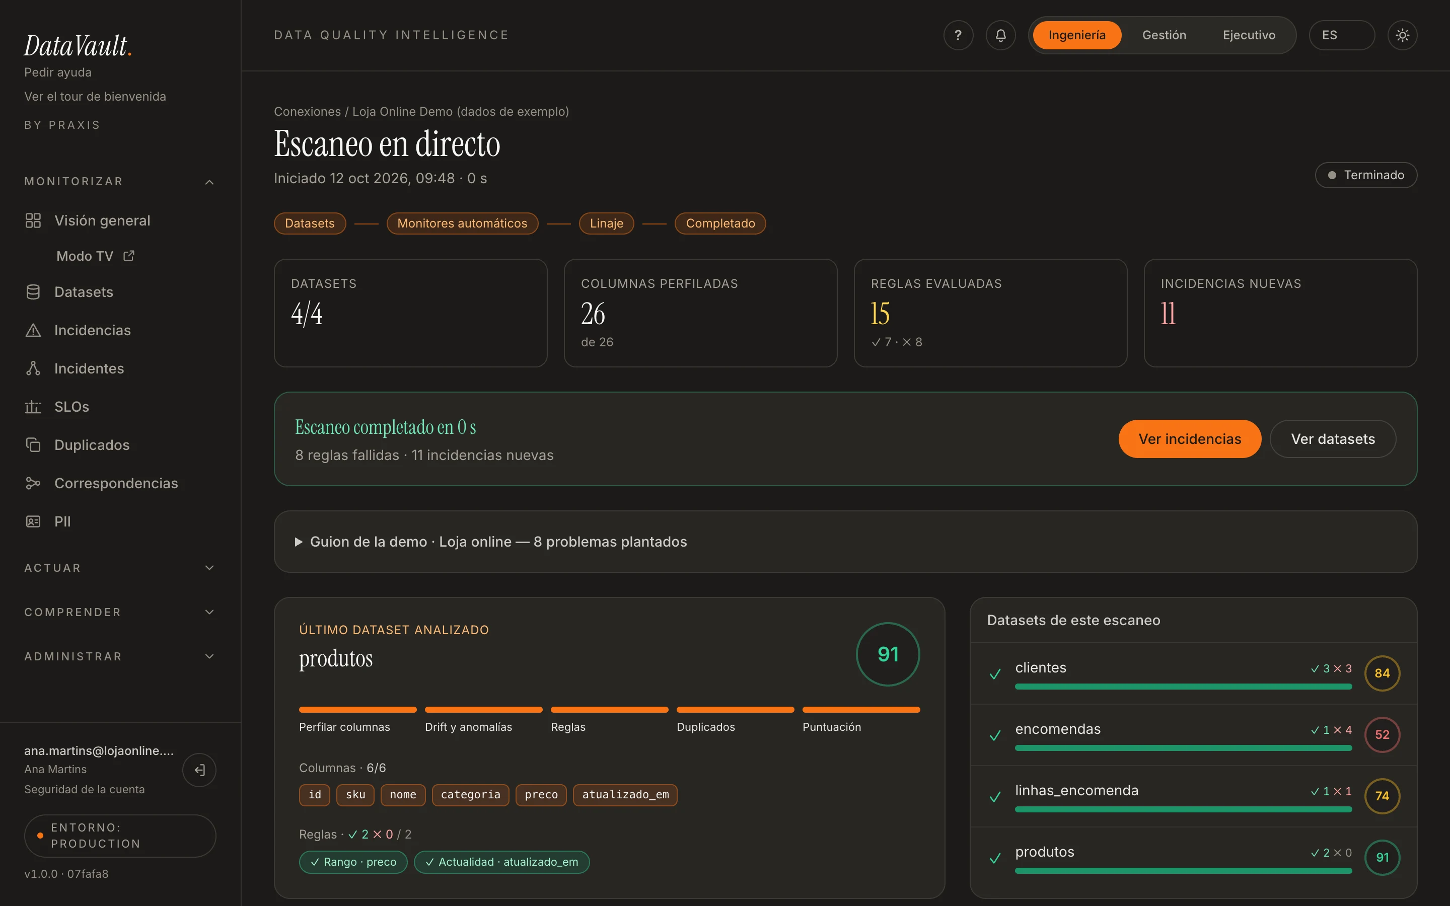Click the encomendas progress bar

tap(1183, 748)
